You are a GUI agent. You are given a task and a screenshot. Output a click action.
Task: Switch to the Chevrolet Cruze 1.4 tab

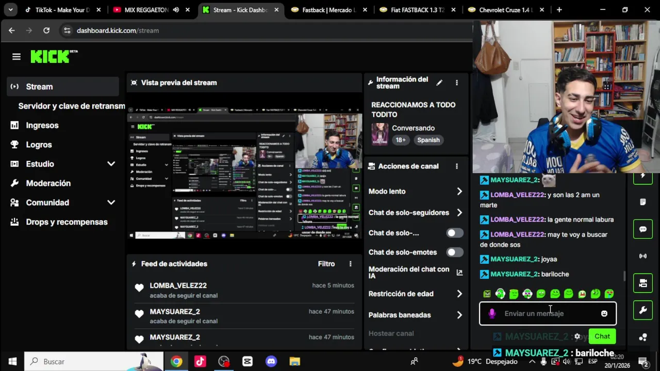[x=505, y=10]
